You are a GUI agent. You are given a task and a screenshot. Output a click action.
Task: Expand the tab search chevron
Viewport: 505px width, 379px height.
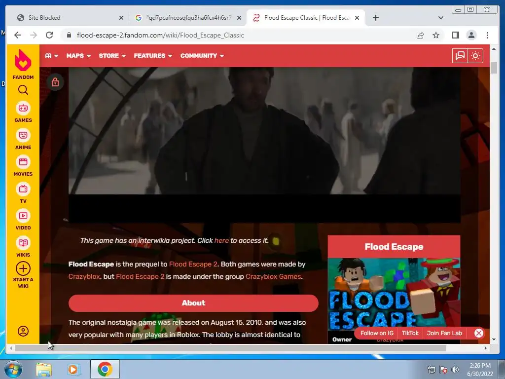pyautogui.click(x=441, y=18)
